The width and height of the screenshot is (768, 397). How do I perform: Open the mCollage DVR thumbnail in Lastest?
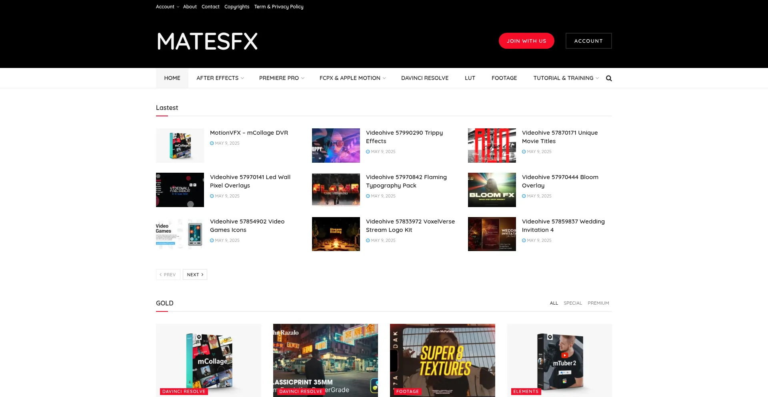(x=180, y=146)
